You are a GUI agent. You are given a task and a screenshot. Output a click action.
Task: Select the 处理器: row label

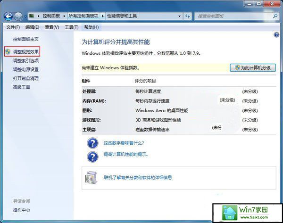89,91
